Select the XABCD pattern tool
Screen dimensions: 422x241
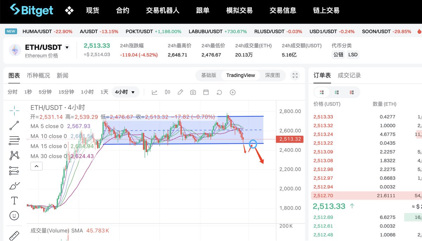click(14, 155)
